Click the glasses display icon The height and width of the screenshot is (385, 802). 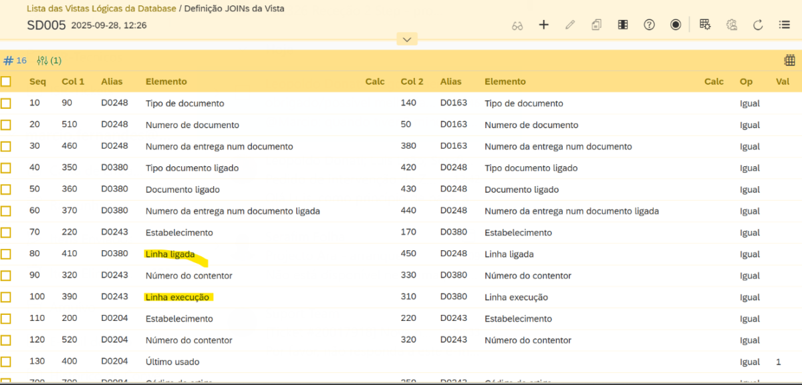point(517,25)
